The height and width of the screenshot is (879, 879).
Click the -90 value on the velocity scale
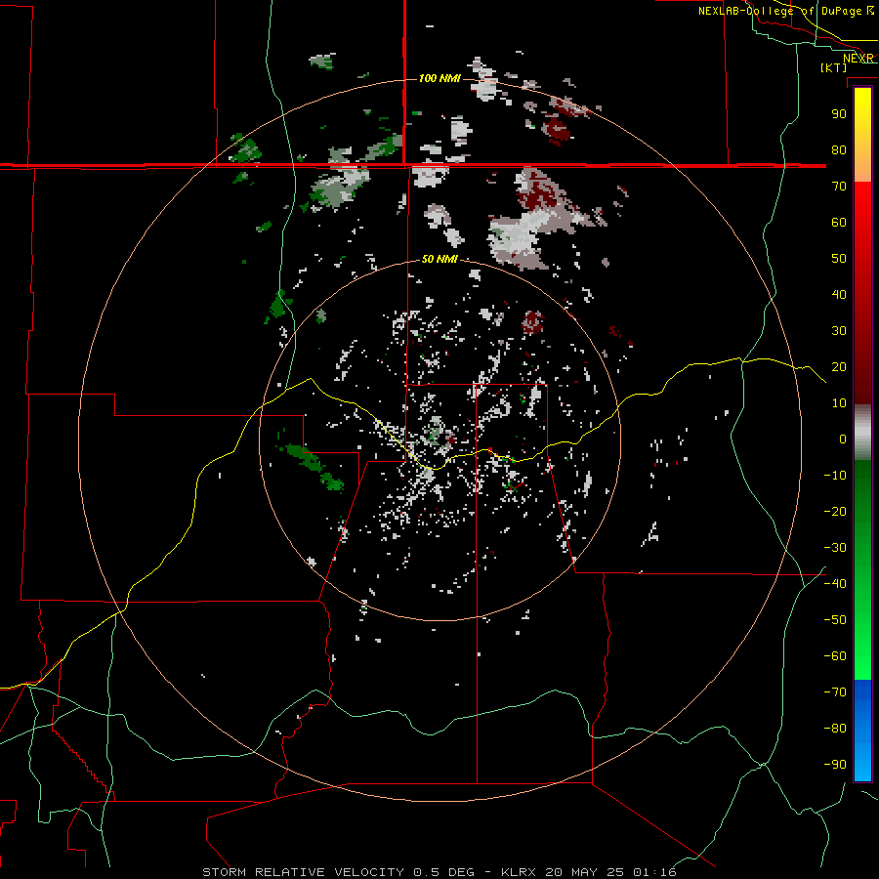(x=835, y=765)
